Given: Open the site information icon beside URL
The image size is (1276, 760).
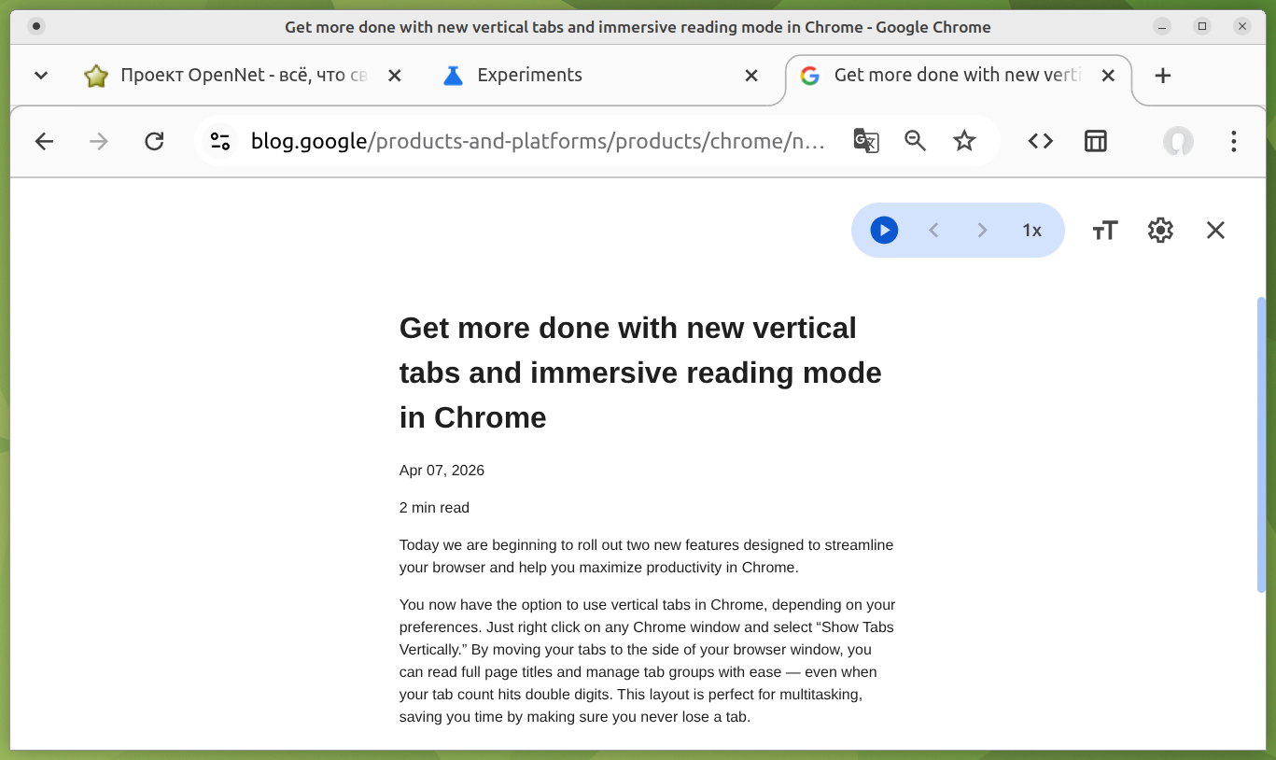Looking at the screenshot, I should (x=220, y=141).
